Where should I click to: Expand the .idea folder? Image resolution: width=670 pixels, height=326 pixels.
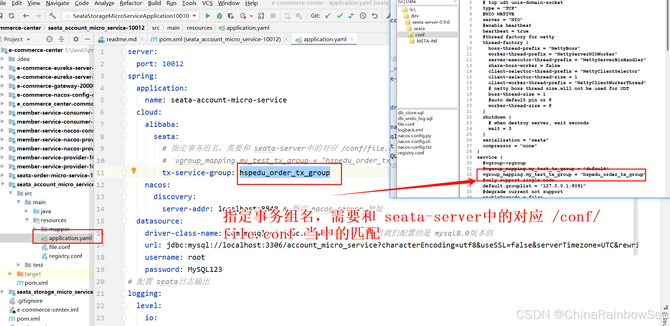3,59
